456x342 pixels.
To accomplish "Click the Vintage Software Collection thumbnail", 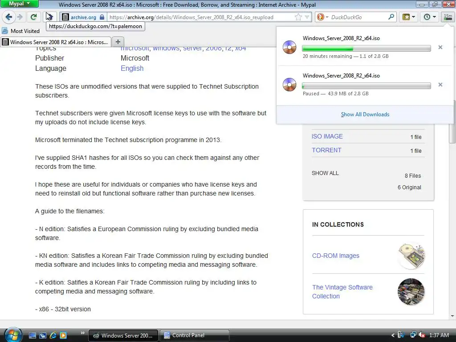I will [411, 292].
